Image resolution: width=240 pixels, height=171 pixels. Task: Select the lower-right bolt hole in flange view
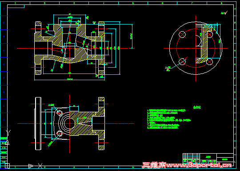tap(209, 61)
